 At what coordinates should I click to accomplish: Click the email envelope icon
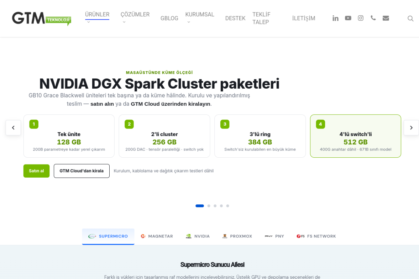click(x=386, y=18)
